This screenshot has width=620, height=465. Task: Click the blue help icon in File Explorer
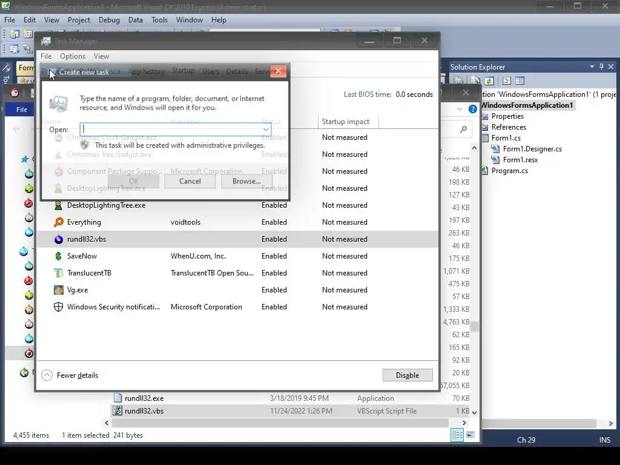click(472, 109)
